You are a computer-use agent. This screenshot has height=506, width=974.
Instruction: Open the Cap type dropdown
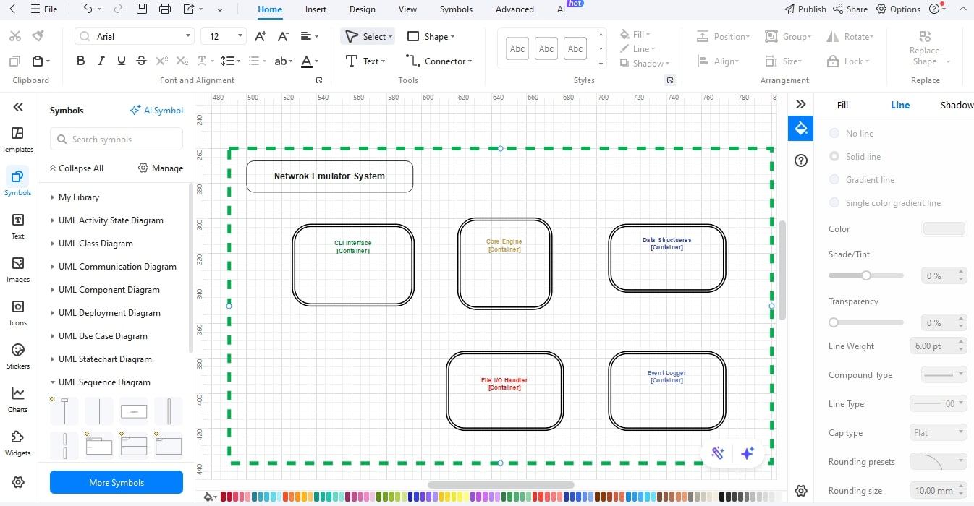[x=938, y=432]
